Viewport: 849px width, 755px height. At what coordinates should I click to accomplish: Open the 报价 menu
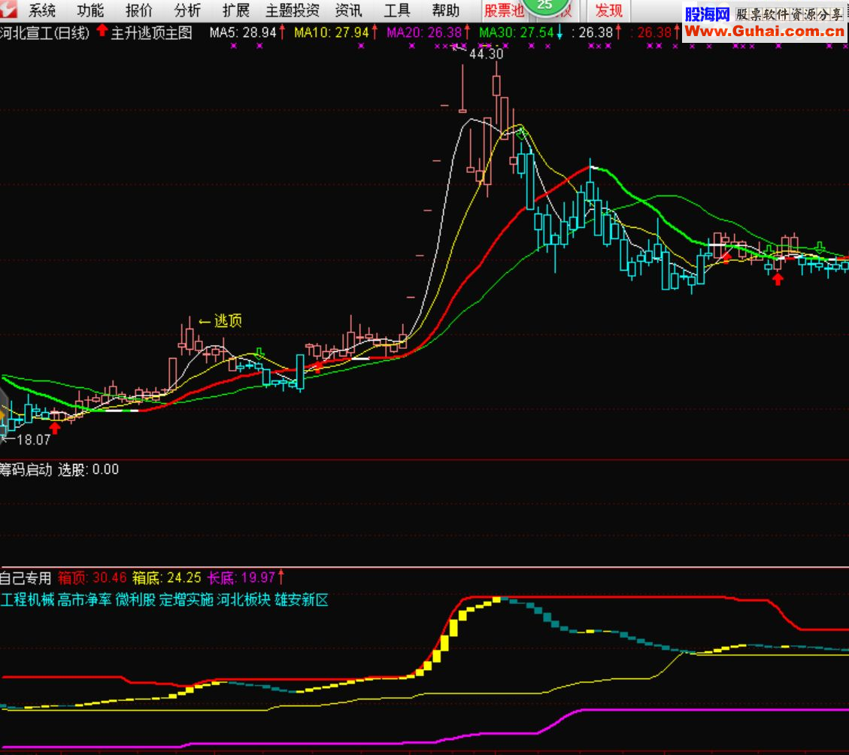click(139, 11)
